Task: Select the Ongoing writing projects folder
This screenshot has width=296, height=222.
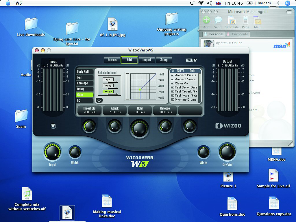Action: click(x=172, y=24)
